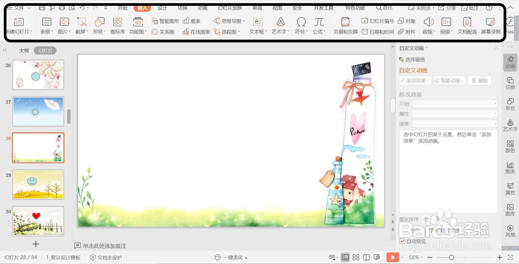The height and width of the screenshot is (264, 519).
Task: Open the 文件 file menu
Action: pyautogui.click(x=19, y=8)
